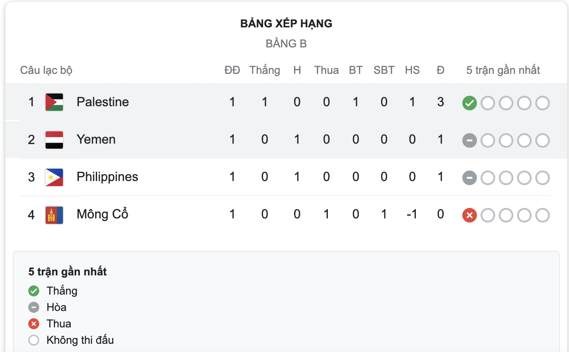569x352 pixels.
Task: Click the BẢNG B group label
Action: click(x=286, y=44)
